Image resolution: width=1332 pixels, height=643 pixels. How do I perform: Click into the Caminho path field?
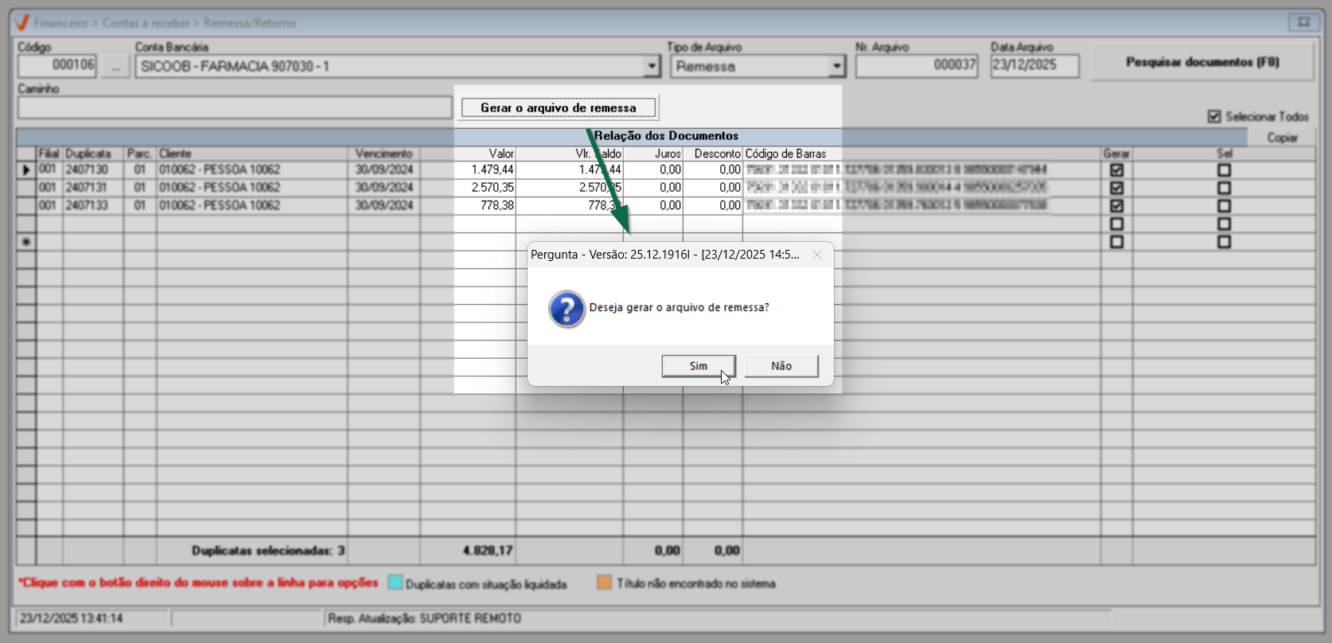point(235,107)
